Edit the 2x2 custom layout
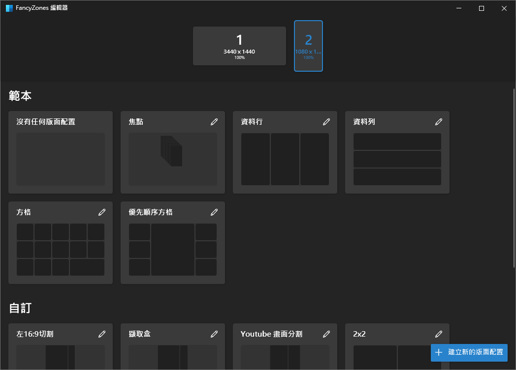 click(x=439, y=334)
